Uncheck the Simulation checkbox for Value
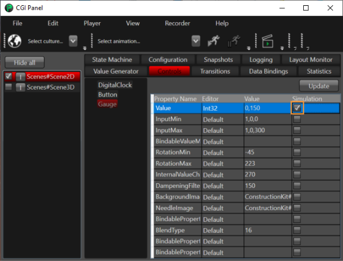 point(297,108)
